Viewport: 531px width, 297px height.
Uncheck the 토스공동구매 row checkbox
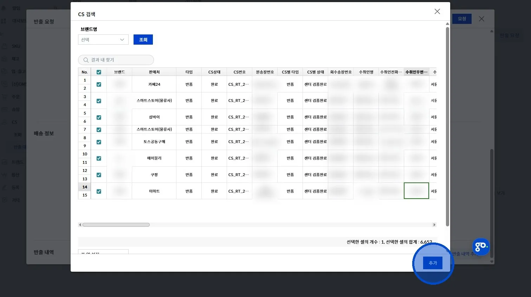click(99, 142)
